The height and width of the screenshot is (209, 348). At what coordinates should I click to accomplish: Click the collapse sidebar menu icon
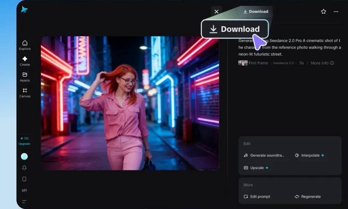click(24, 202)
